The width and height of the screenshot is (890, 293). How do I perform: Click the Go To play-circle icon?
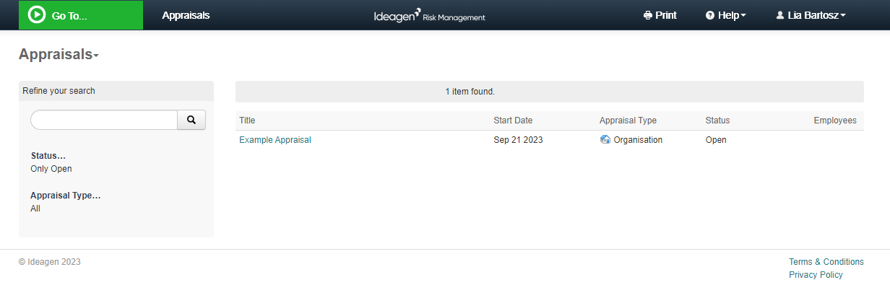[36, 15]
